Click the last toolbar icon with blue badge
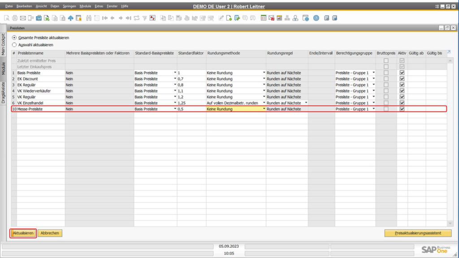Viewport: 459px width, 258px height. pyautogui.click(x=334, y=18)
